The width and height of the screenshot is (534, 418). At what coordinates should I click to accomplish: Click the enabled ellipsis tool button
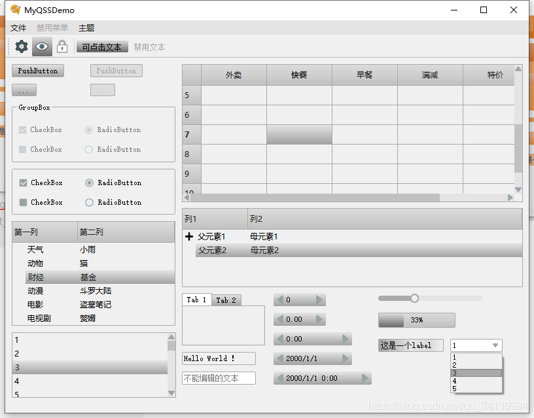[24, 90]
